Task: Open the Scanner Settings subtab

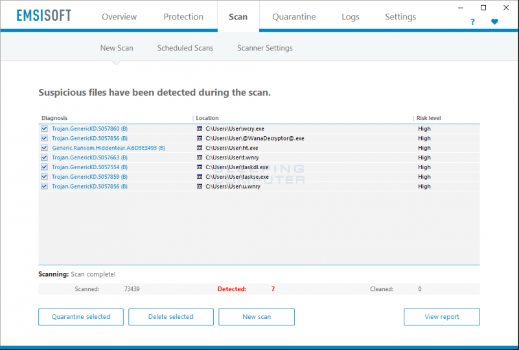Action: [265, 48]
